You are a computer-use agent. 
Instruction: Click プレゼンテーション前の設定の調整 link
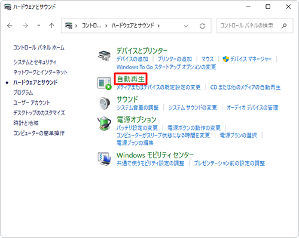[230, 163]
